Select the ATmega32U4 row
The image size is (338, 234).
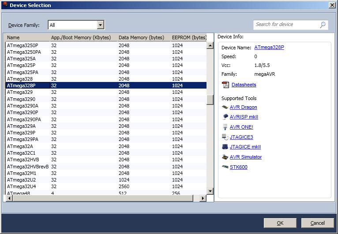(x=106, y=186)
